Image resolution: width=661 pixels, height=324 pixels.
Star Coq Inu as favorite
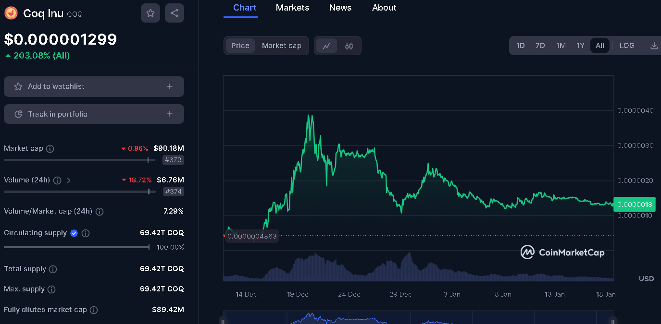(150, 13)
